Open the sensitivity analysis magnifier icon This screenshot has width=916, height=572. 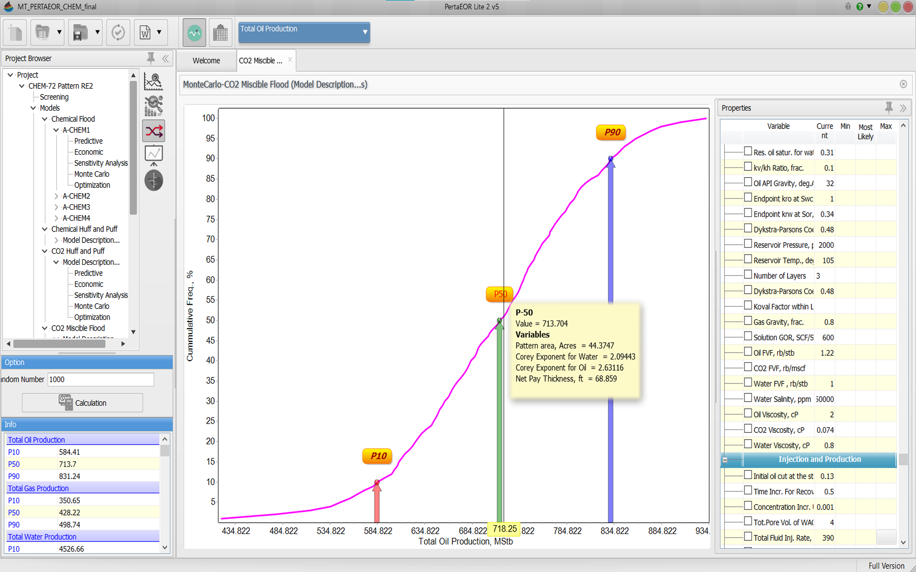[153, 105]
